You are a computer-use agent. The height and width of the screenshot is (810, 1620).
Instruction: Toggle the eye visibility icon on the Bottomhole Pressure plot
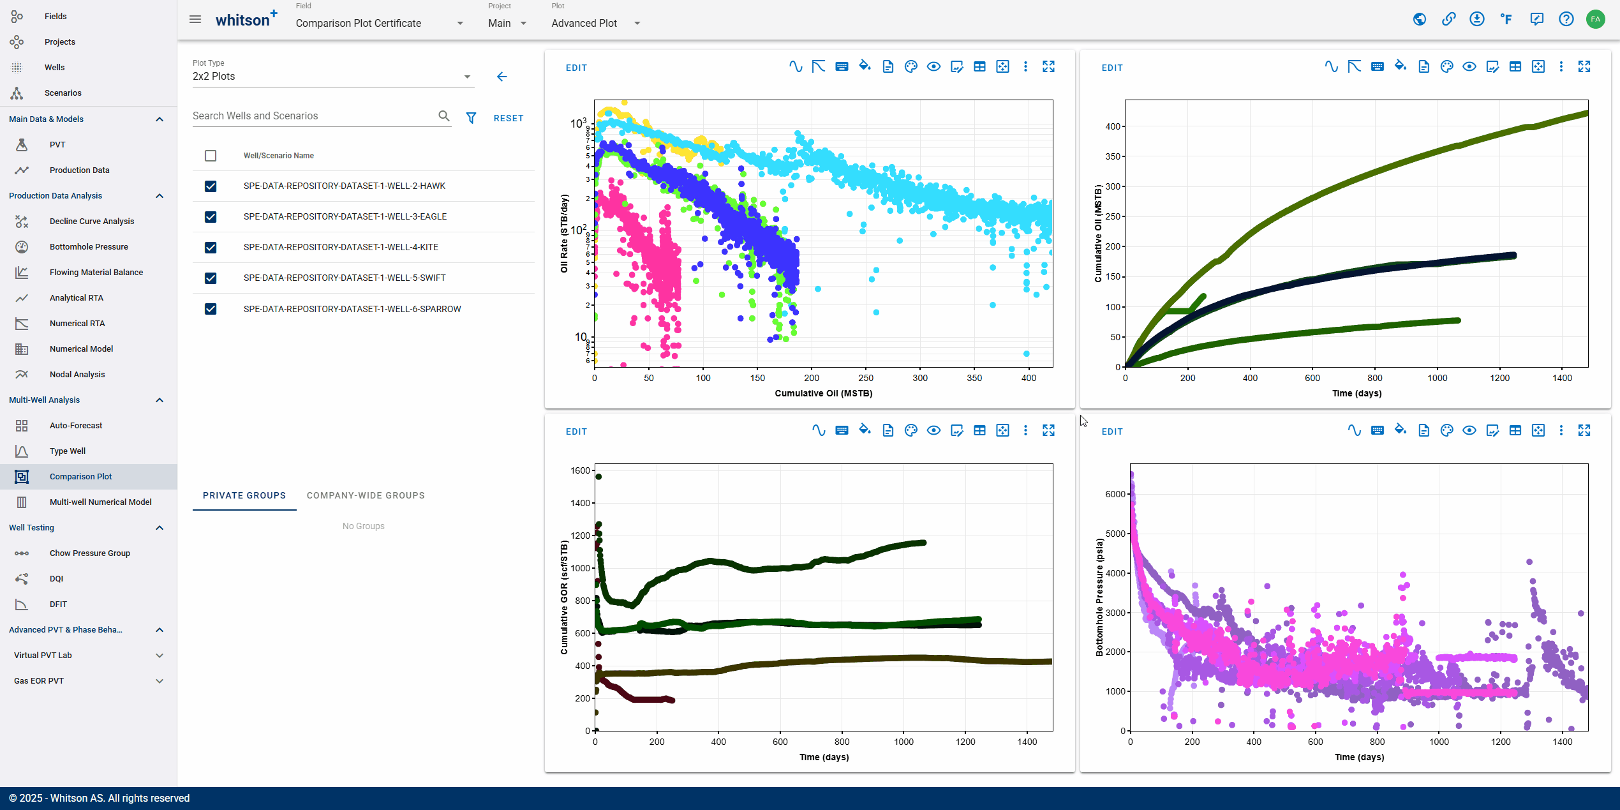[x=1469, y=430]
